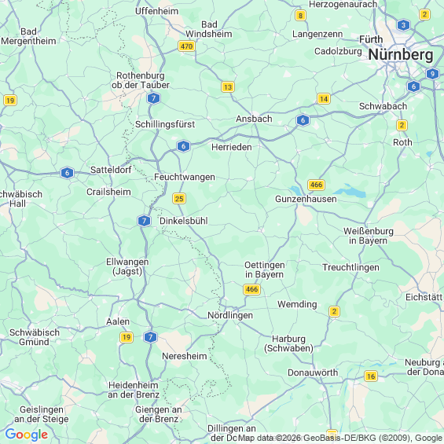444x444 pixels.
Task: Click the B8 road shield near Langenzenn
Action: pos(300,15)
